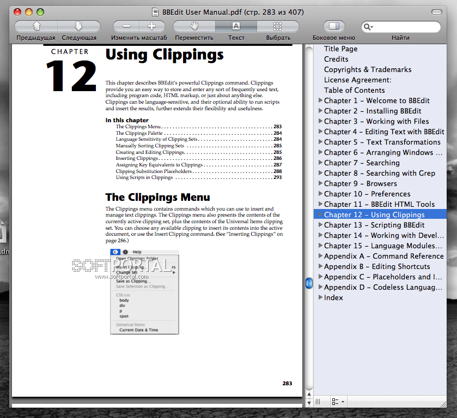Screen dimensions: 457x418
Task: Select Chapter 15 – Language Modules label
Action: (383, 246)
